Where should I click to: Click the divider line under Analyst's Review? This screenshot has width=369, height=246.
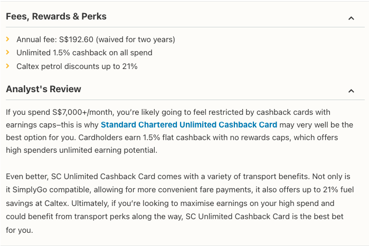(185, 100)
